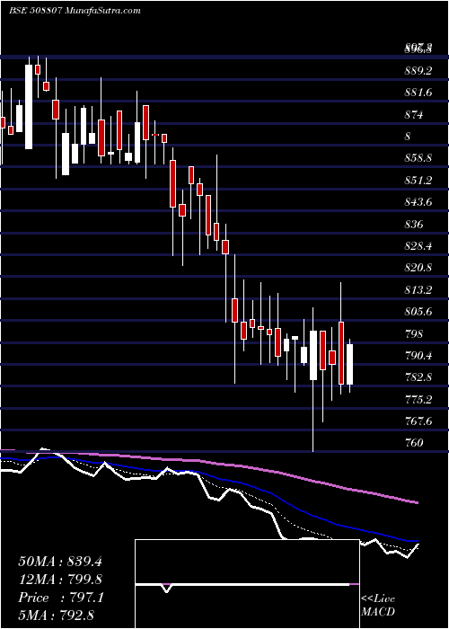Click the 760 price axis label
Screen dimensions: 449x629
coord(414,442)
